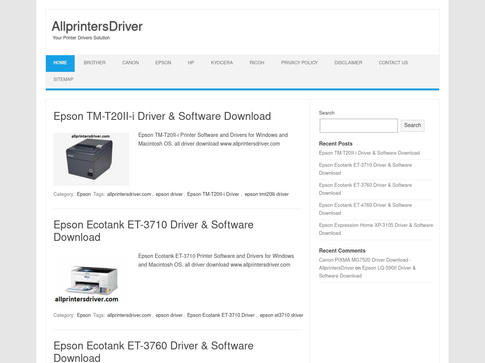Open epson driver tag under ET-3710 post
The height and width of the screenshot is (363, 485).
tap(169, 316)
